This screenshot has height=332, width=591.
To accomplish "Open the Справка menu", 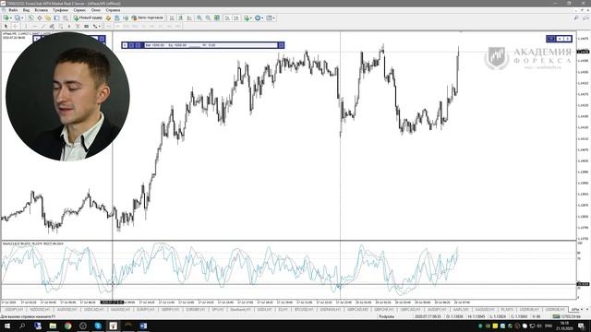I will [x=113, y=10].
